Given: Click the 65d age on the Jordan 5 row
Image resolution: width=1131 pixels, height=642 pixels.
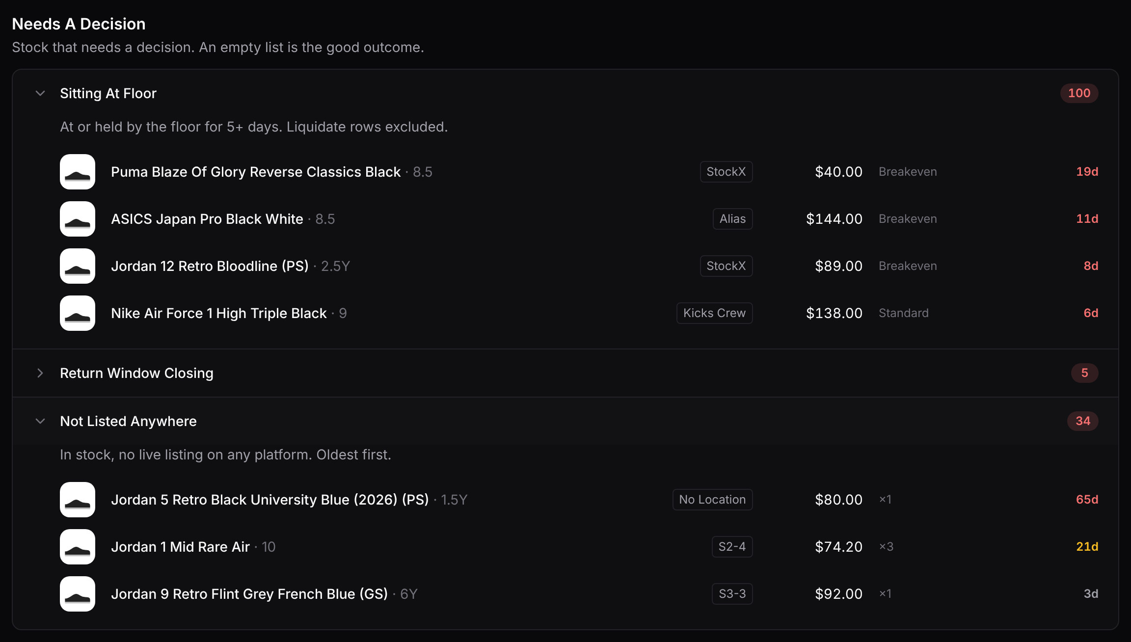Looking at the screenshot, I should click(1087, 500).
